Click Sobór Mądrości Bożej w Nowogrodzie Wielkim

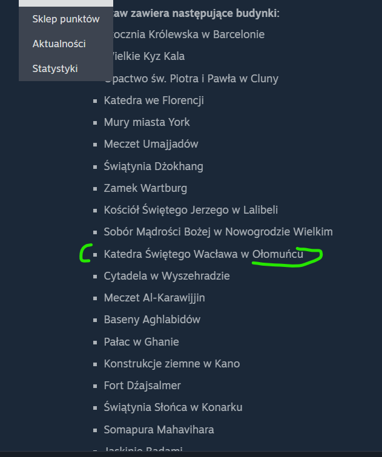pos(218,232)
